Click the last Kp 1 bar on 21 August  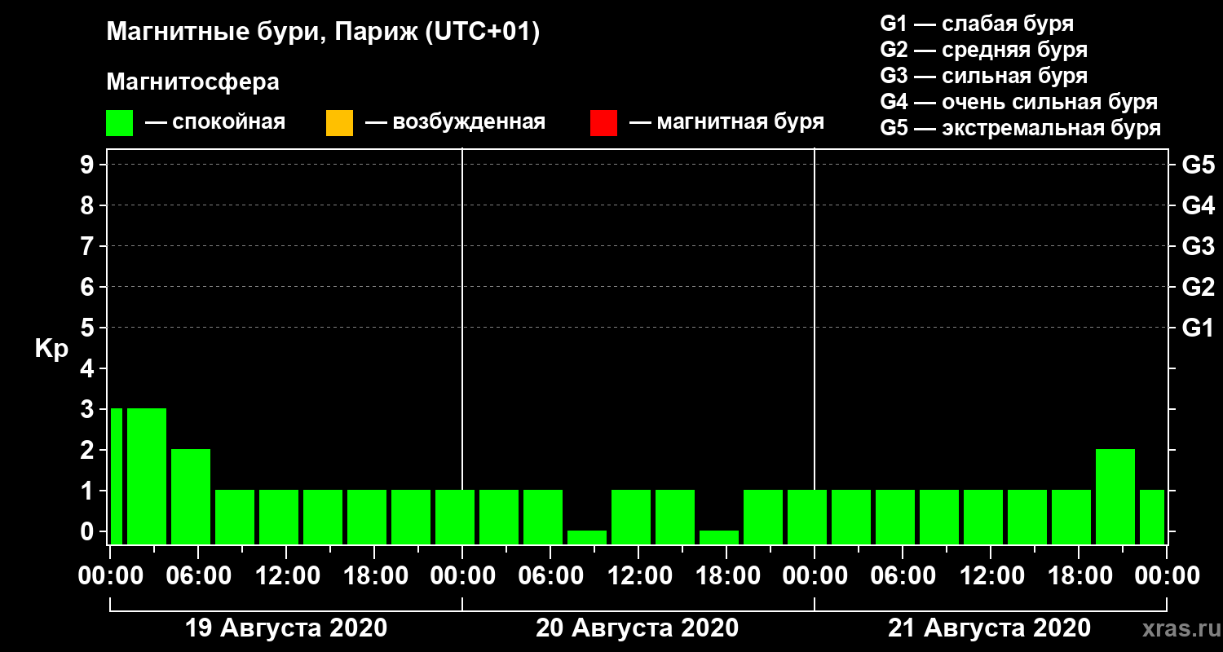point(1152,517)
